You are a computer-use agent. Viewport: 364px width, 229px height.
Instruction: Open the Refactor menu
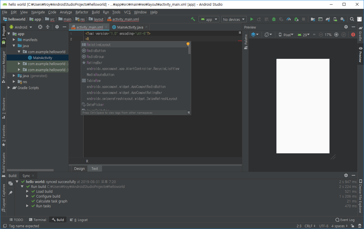point(82,12)
